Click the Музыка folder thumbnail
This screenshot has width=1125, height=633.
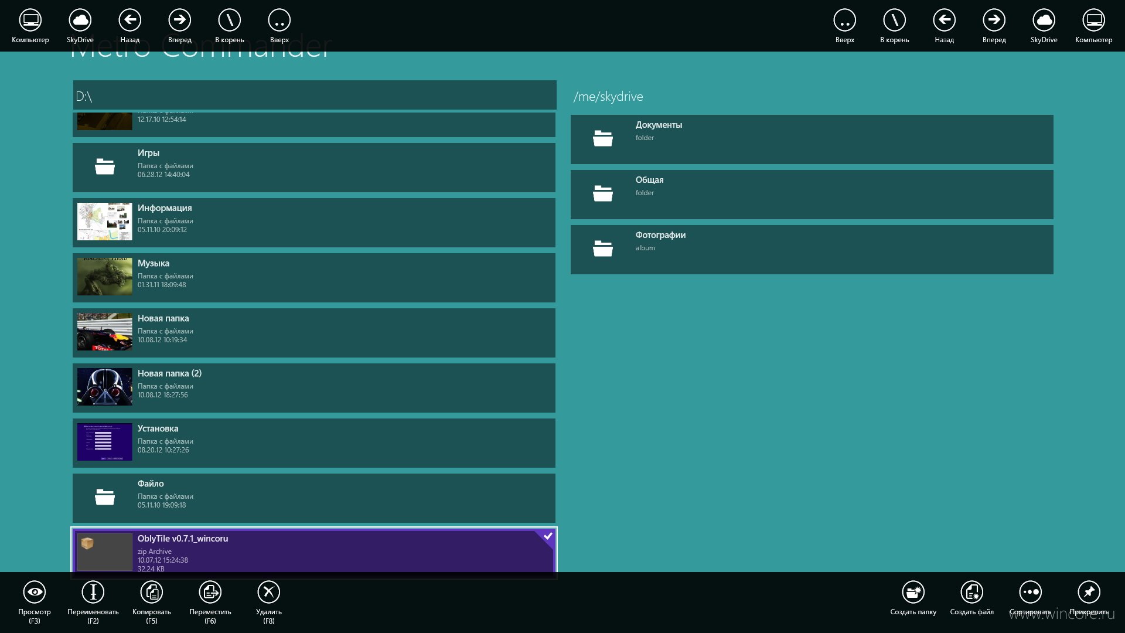pos(105,277)
